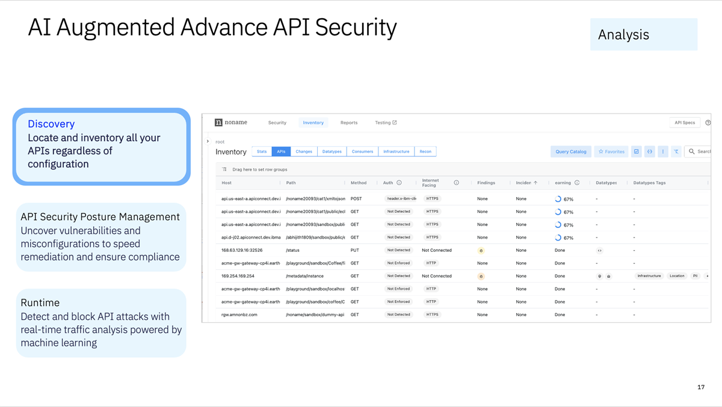Select the Runtime card

tap(101, 323)
